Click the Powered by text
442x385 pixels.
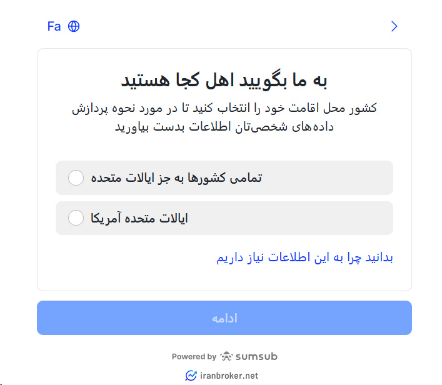pyautogui.click(x=194, y=357)
